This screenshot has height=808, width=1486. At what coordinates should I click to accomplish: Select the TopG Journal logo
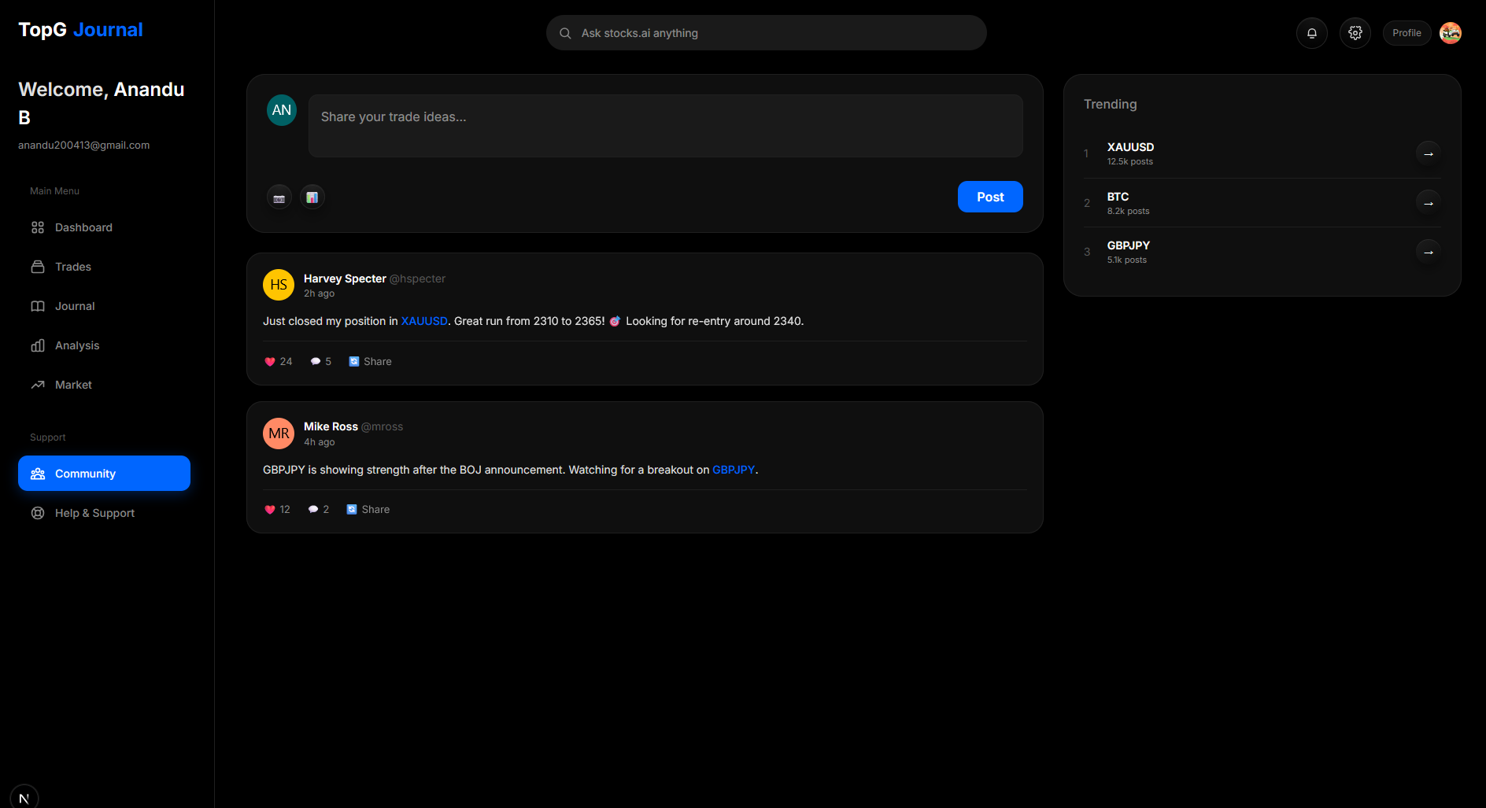tap(79, 29)
